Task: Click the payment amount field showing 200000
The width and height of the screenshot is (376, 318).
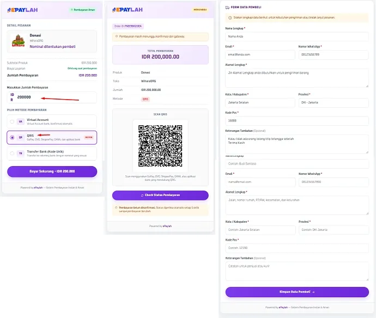Action: 52,97
